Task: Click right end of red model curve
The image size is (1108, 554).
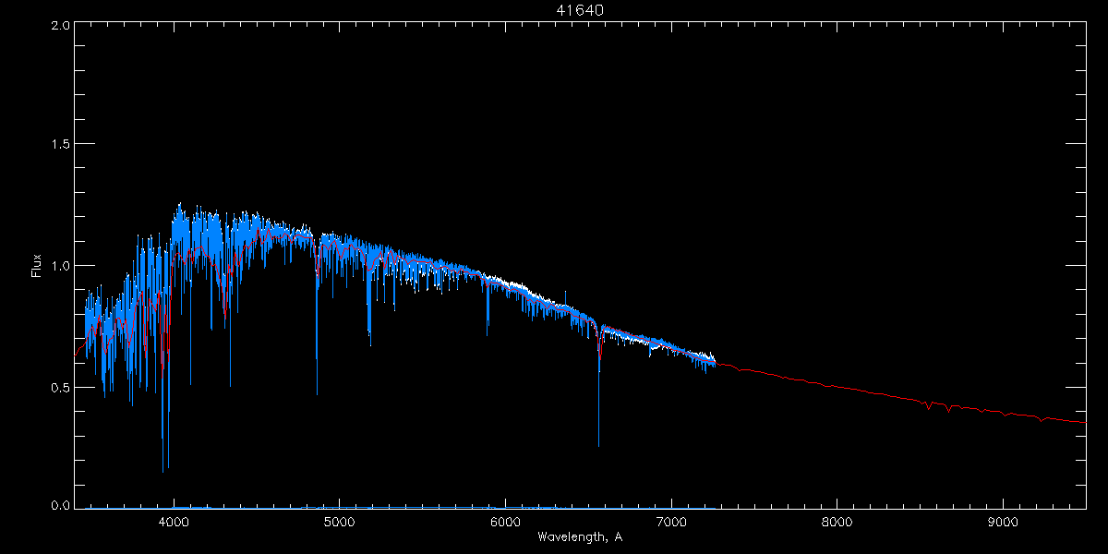Action: [1084, 422]
